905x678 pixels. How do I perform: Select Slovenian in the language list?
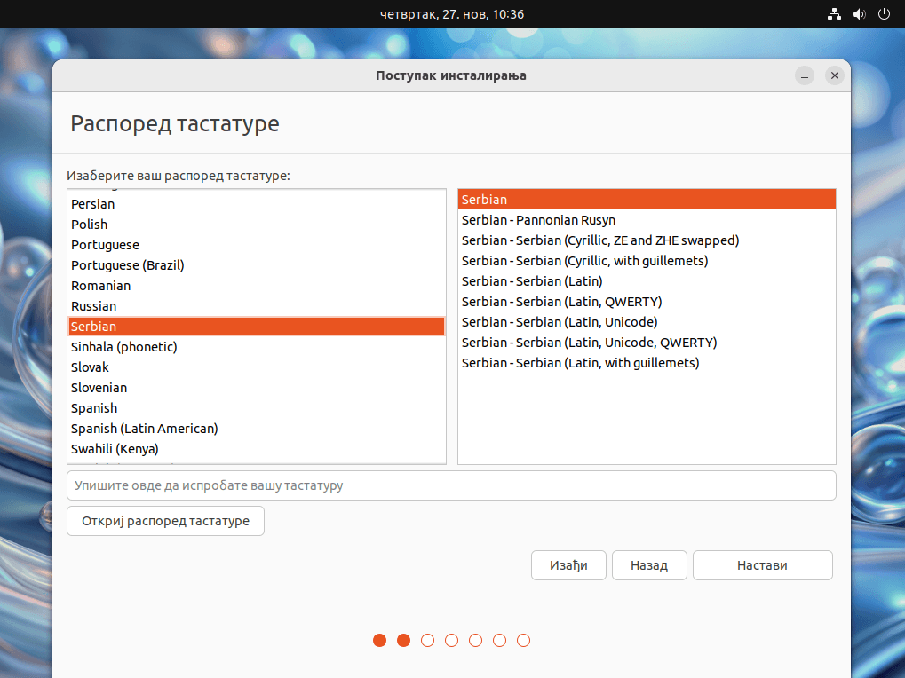point(257,388)
